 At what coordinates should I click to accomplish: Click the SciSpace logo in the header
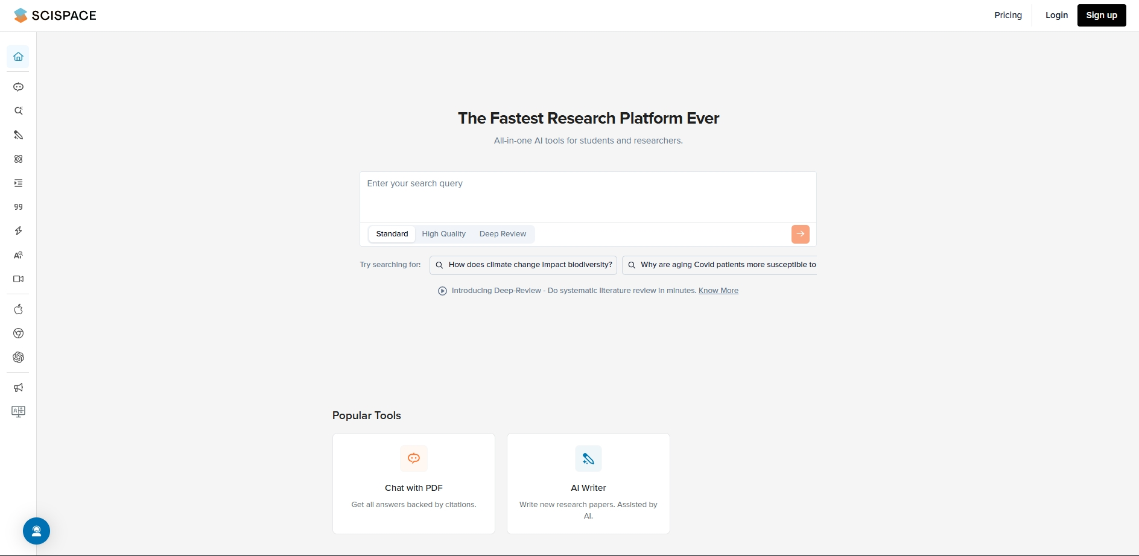tap(55, 16)
